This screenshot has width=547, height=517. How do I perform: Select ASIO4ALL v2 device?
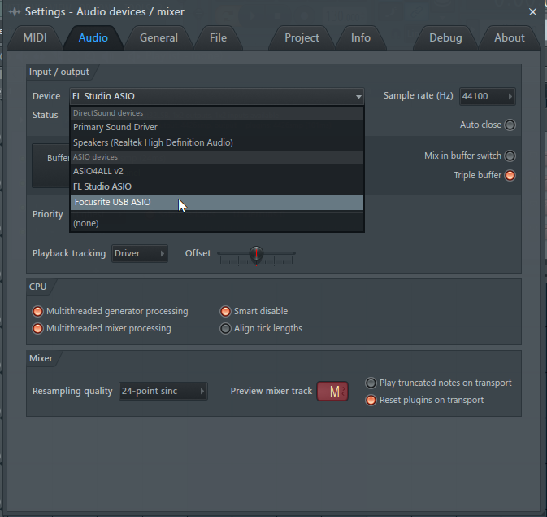[217, 171]
